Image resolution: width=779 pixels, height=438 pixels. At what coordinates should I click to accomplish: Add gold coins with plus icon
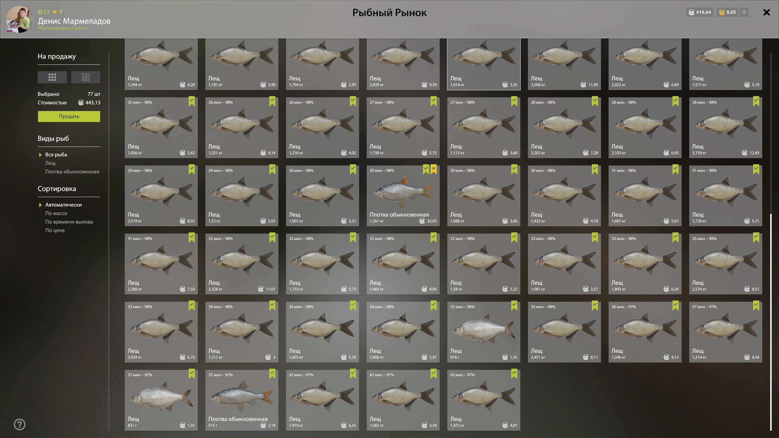pos(744,12)
